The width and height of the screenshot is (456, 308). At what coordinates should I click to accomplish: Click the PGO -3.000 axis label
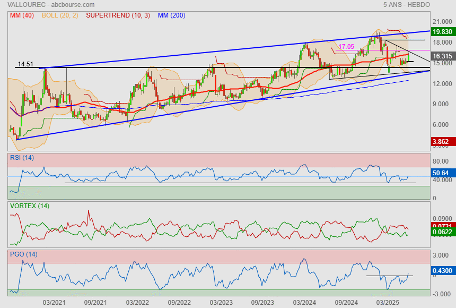point(442,294)
